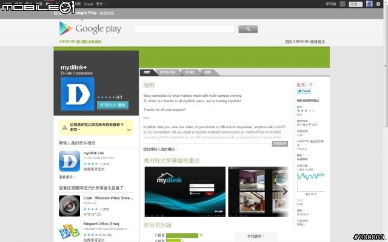This screenshot has height=242, width=388.
Task: Click the iCam webcam lens icon
Action: click(69, 206)
